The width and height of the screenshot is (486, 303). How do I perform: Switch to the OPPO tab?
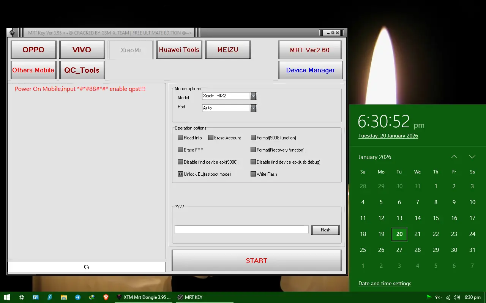pos(33,50)
